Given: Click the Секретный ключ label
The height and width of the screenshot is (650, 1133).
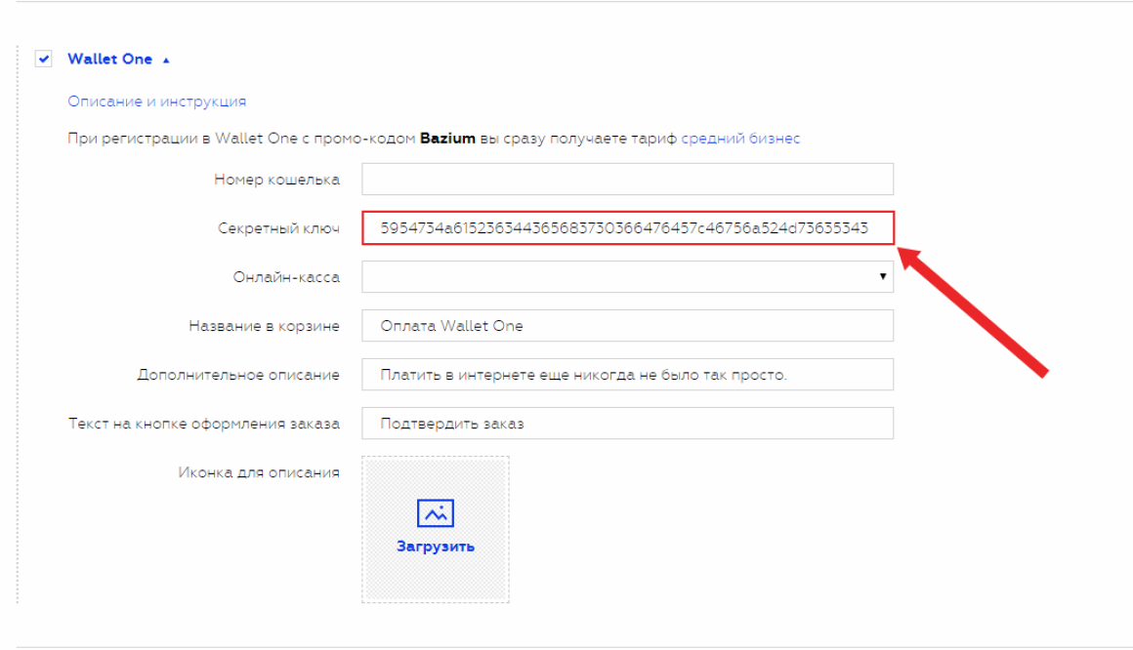Looking at the screenshot, I should [279, 228].
